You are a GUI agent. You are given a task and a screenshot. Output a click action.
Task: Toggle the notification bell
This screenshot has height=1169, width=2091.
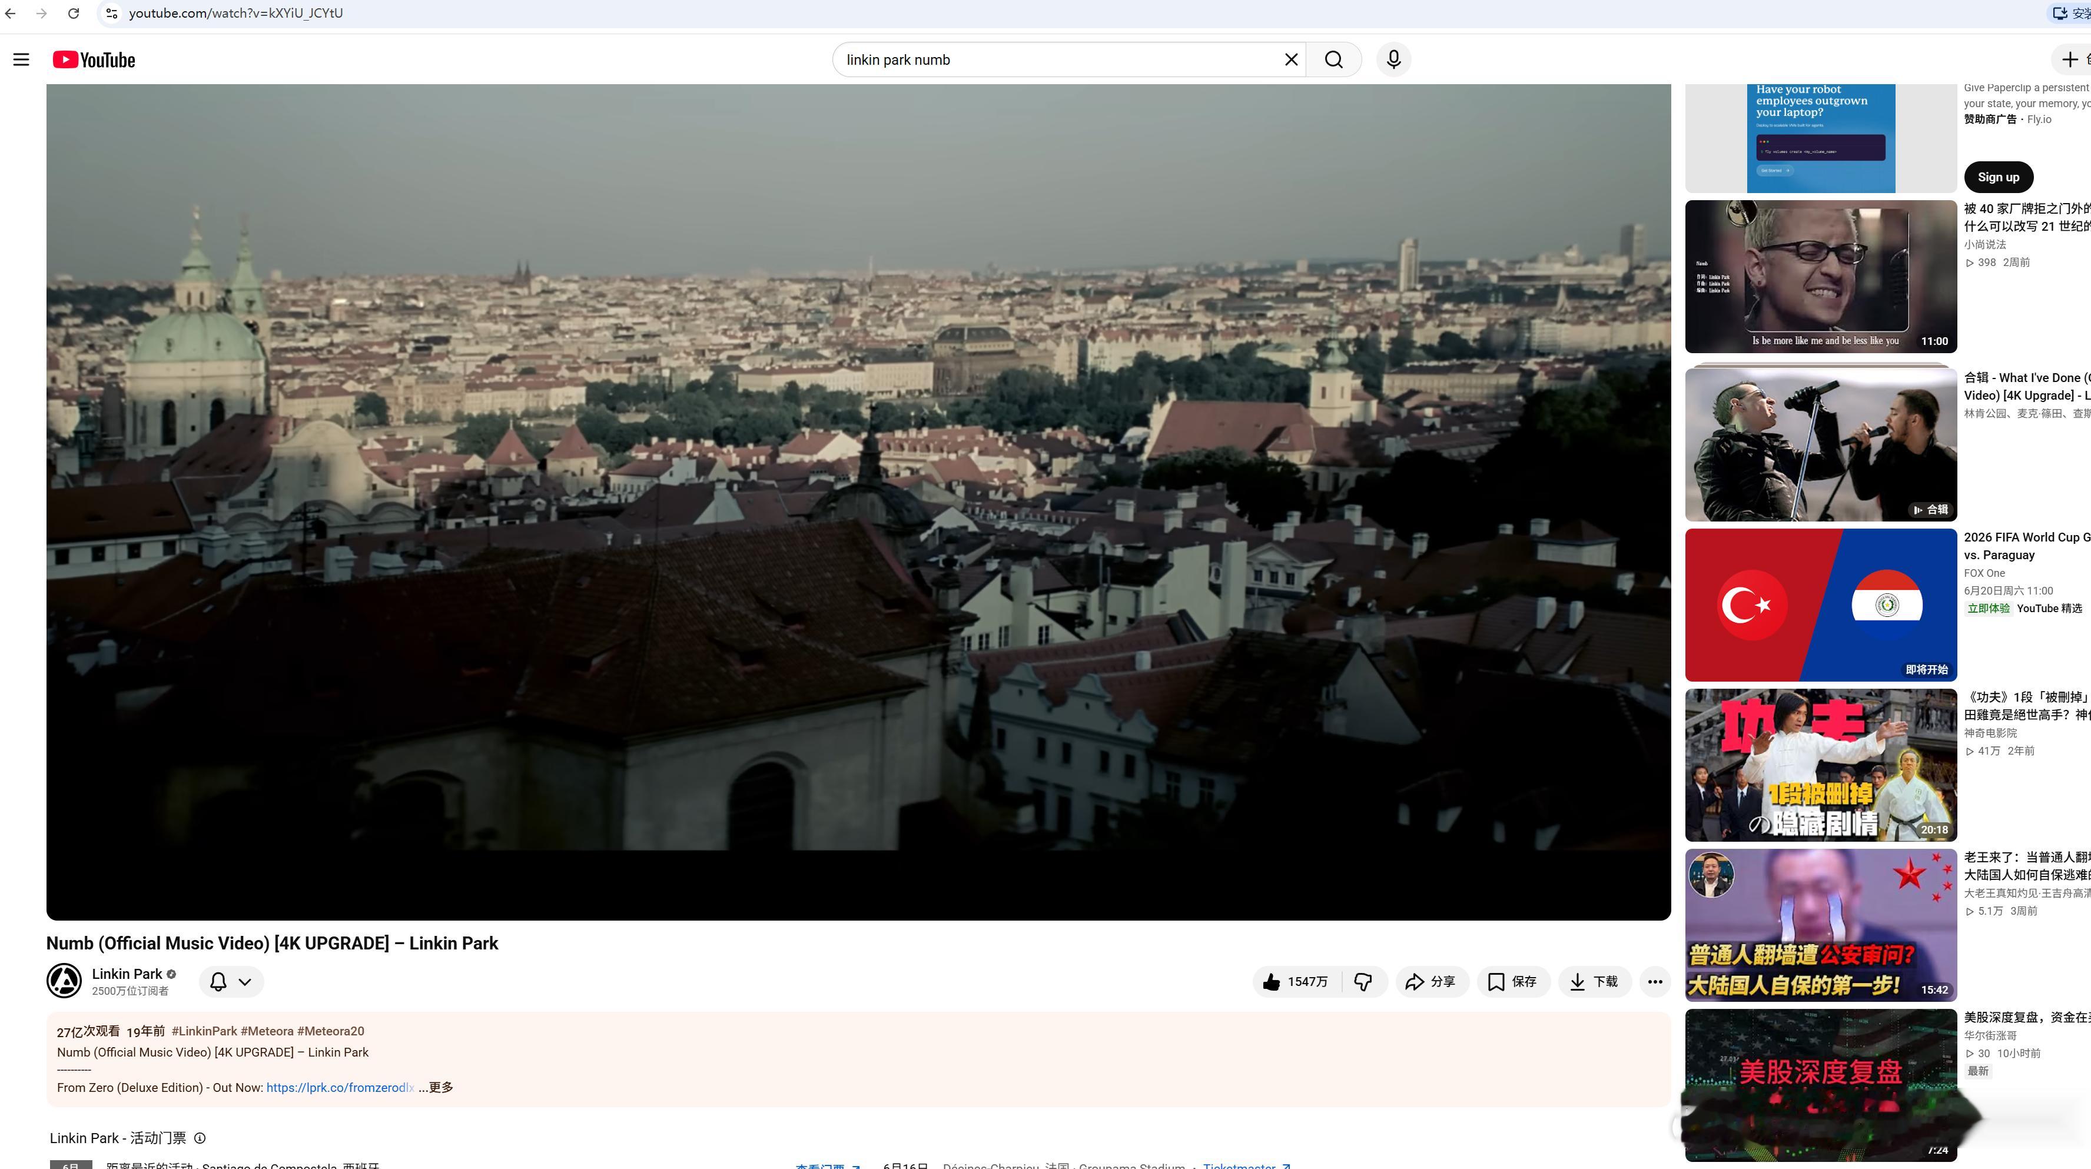[218, 981]
